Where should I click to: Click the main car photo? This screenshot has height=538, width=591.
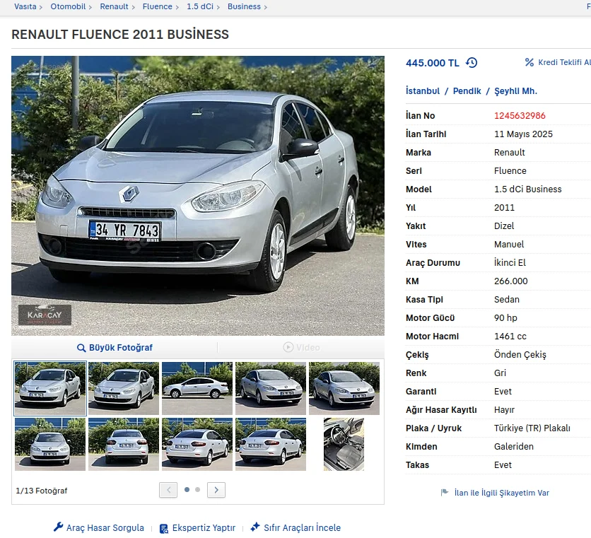(x=198, y=196)
